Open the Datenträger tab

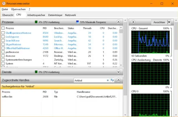tap(55, 15)
